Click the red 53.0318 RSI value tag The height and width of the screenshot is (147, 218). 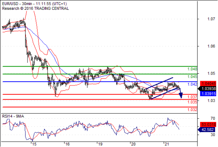point(208,124)
